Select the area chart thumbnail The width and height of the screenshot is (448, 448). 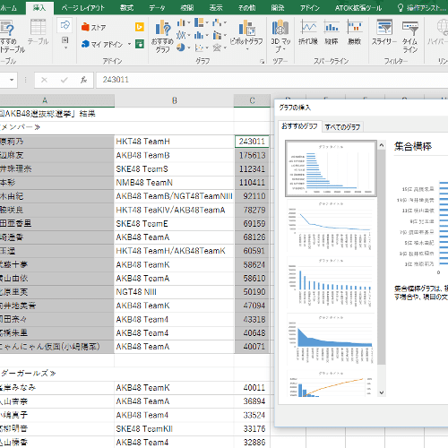click(x=331, y=340)
